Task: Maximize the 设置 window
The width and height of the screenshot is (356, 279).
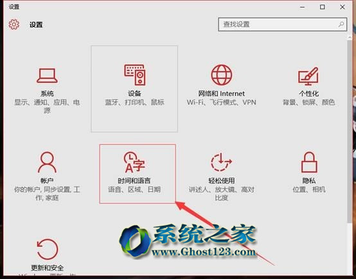Action: [x=322, y=7]
